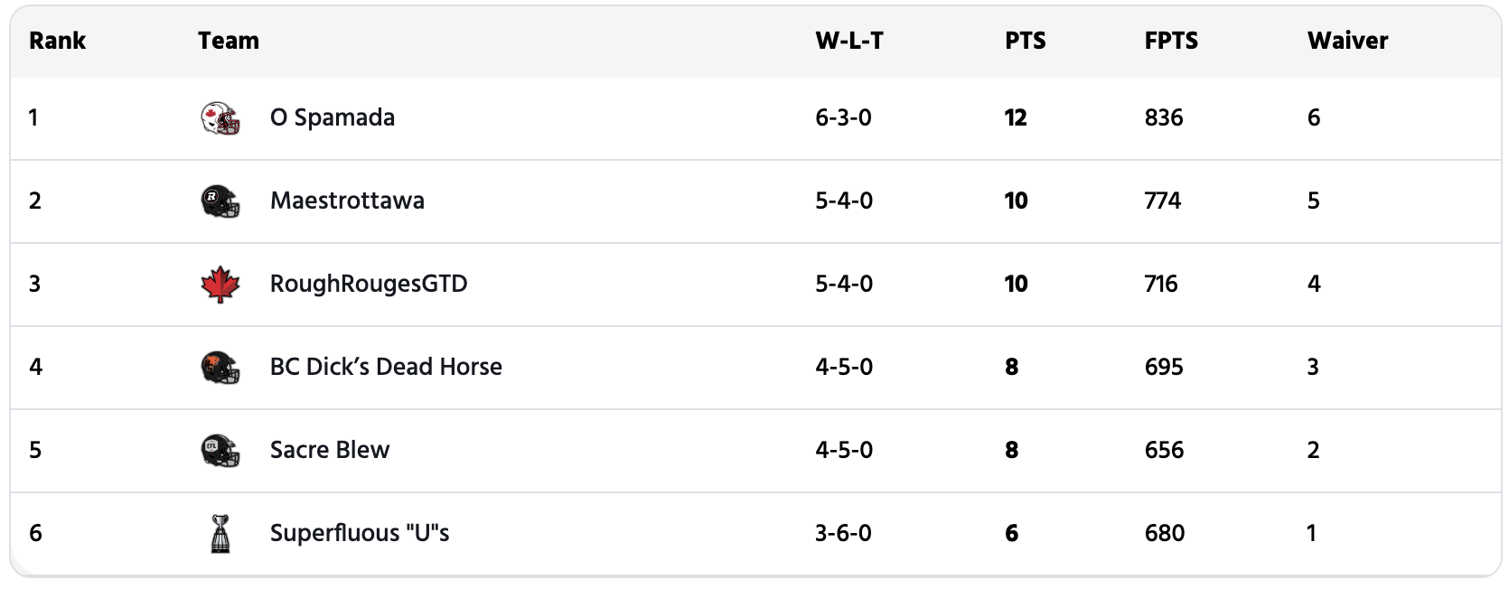Click the RoughRougesGTD maple leaf icon
The width and height of the screenshot is (1509, 589).
(220, 284)
